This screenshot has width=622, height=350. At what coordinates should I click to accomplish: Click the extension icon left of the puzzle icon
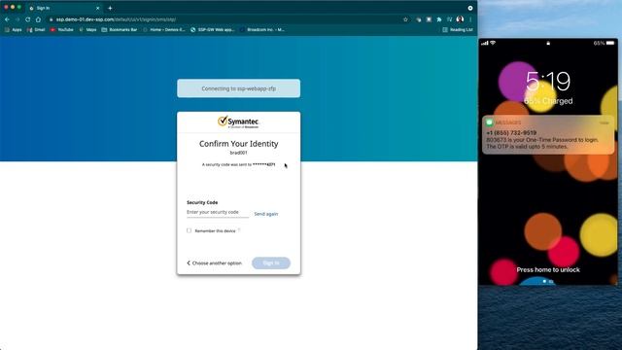tap(429, 19)
